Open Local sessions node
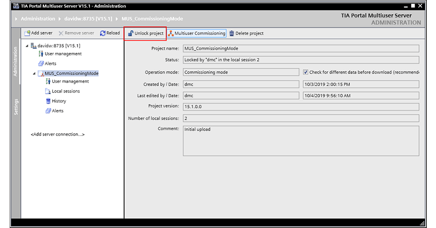 click(65, 91)
